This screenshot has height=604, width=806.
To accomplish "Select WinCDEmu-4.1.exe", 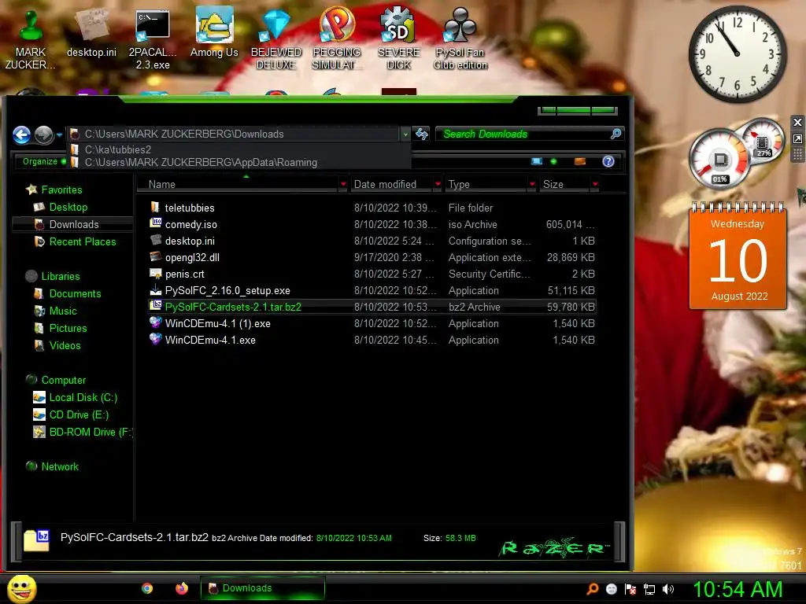I will pyautogui.click(x=372, y=340).
